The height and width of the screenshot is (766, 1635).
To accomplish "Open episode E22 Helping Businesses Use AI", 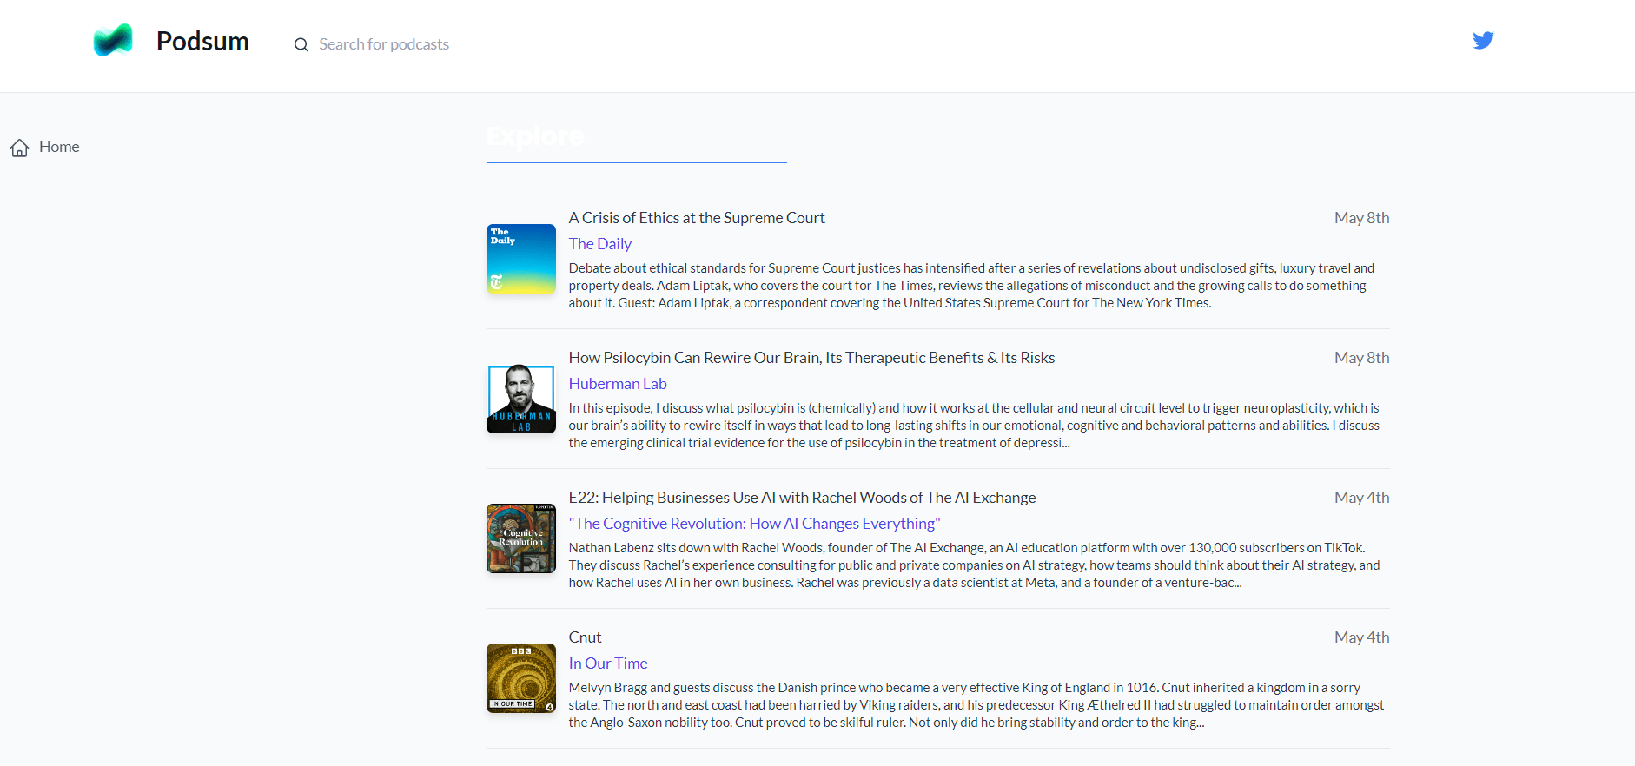I will 802,498.
